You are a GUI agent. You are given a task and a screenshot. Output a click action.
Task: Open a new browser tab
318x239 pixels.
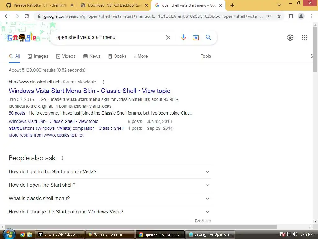232,6
